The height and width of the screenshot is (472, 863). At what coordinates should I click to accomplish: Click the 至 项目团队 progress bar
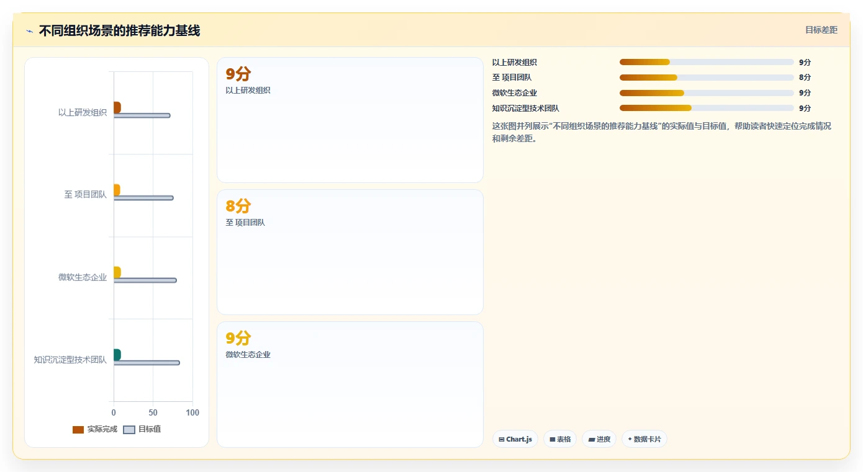707,78
